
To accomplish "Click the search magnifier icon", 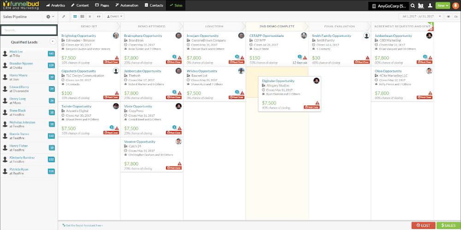I will point(413,6).
